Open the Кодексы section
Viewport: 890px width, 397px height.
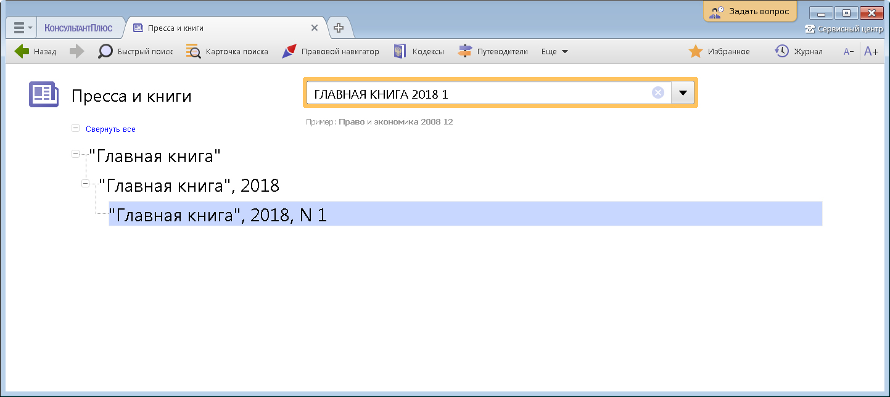point(419,52)
